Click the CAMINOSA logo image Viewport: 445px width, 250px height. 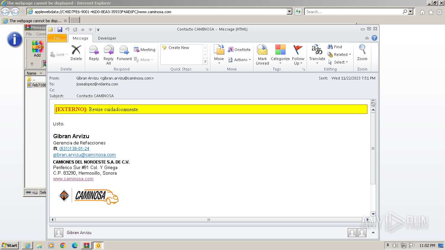pos(89,197)
